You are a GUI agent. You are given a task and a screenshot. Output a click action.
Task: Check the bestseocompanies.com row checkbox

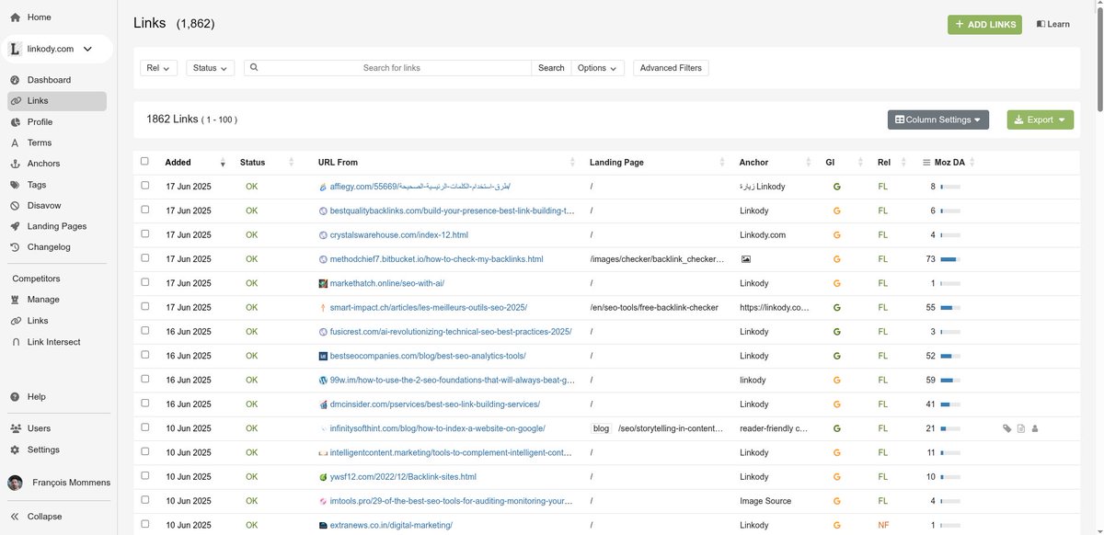point(144,355)
